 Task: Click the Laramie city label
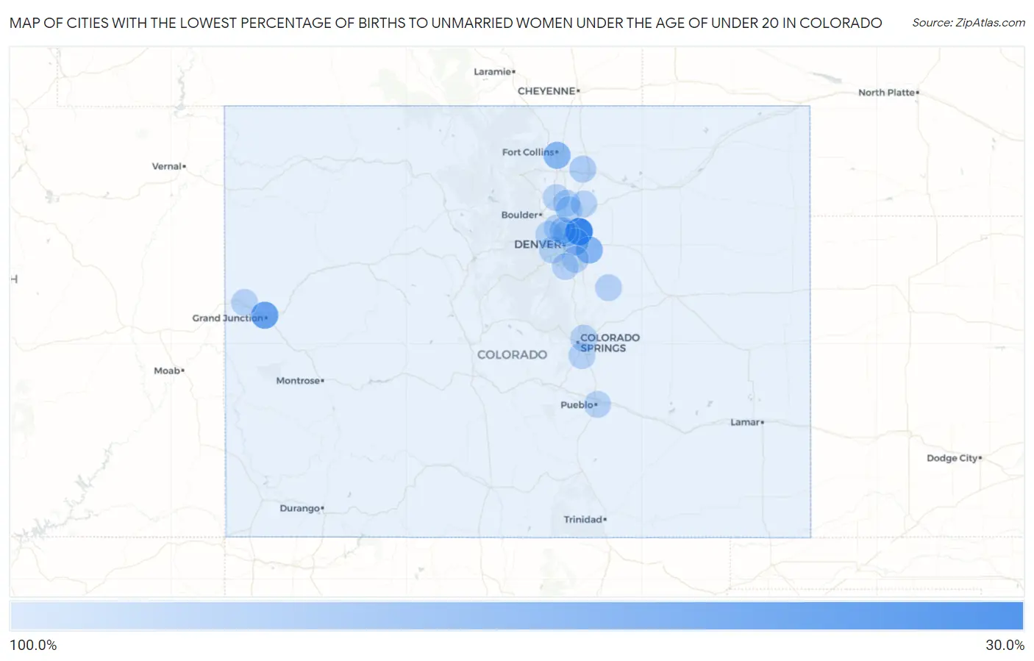click(x=494, y=71)
